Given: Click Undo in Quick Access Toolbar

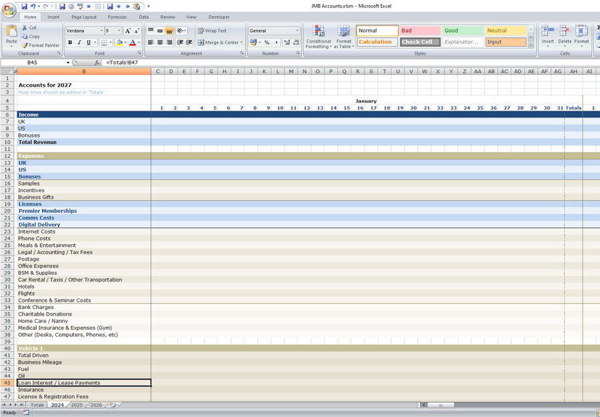Looking at the screenshot, I should [x=33, y=6].
